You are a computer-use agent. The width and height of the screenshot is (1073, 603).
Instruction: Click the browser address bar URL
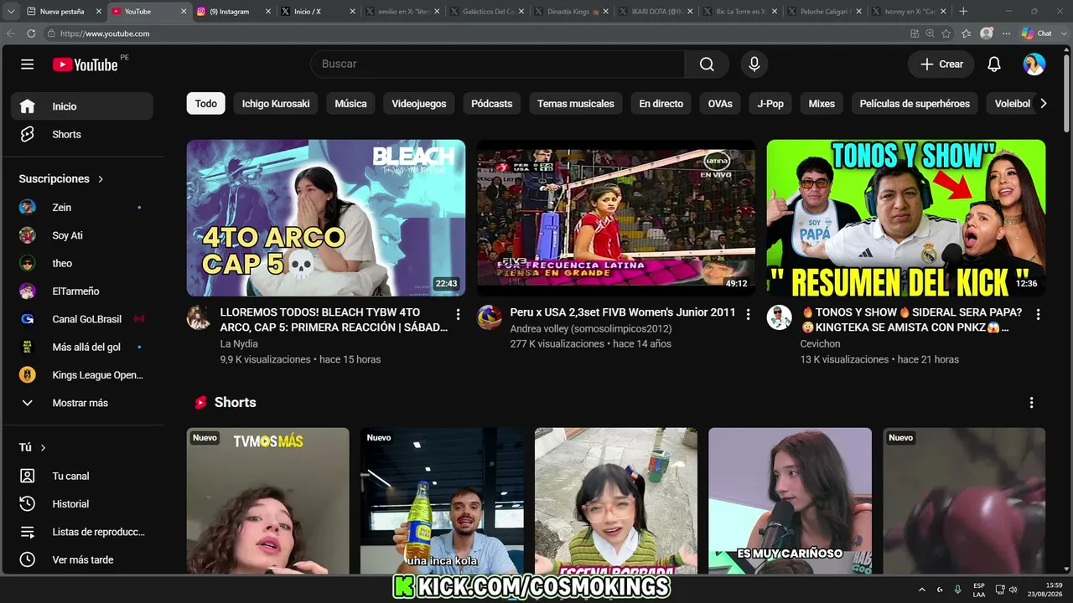tap(104, 33)
